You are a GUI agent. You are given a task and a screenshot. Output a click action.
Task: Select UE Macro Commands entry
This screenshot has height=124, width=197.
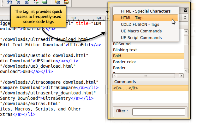146,31
